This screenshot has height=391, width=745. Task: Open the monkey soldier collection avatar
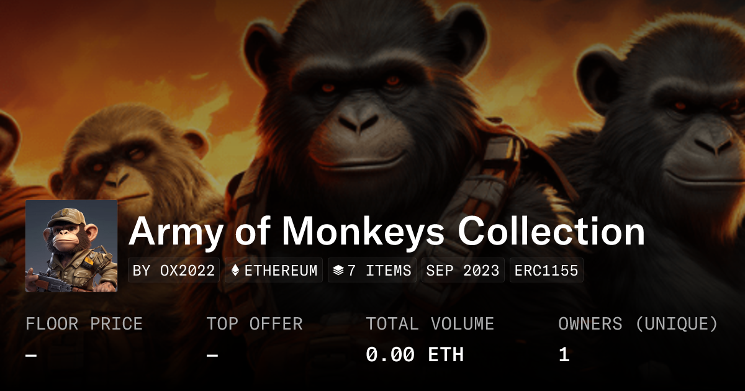point(71,246)
